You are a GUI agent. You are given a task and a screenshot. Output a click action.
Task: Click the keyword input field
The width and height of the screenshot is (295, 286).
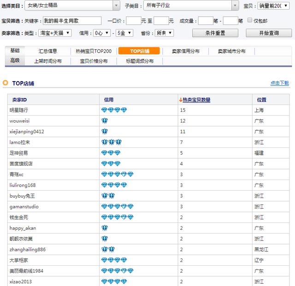click(x=72, y=21)
